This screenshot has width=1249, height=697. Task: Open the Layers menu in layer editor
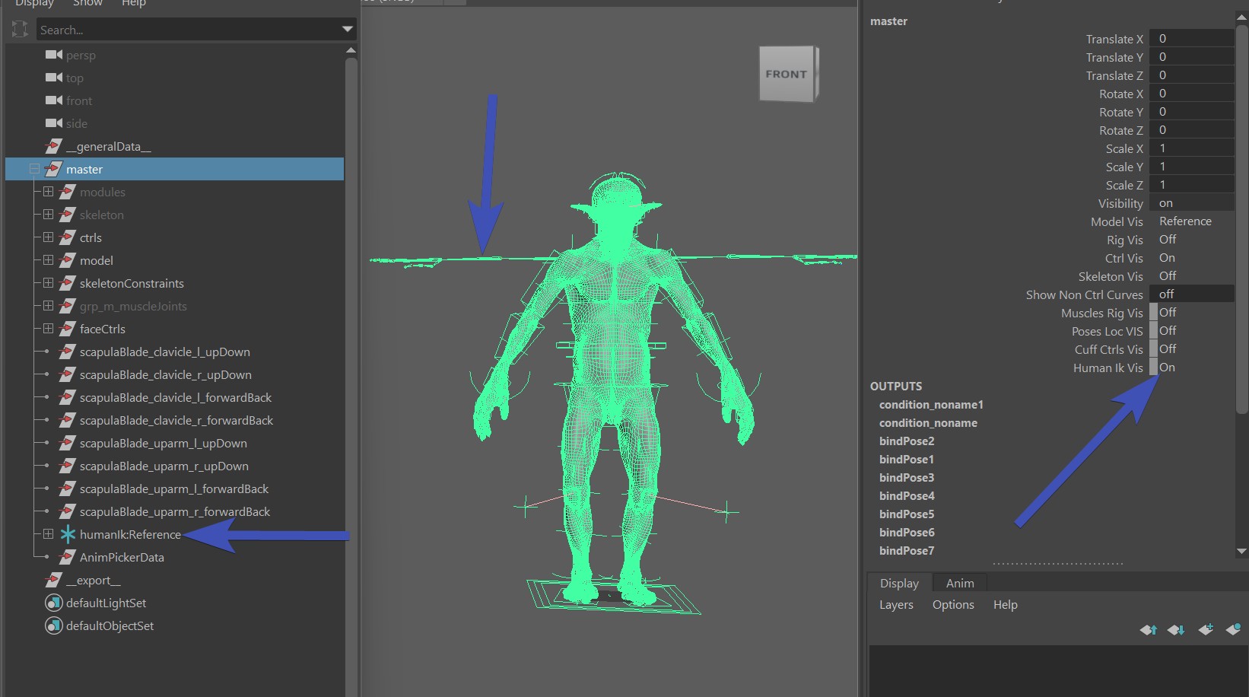pyautogui.click(x=896, y=605)
